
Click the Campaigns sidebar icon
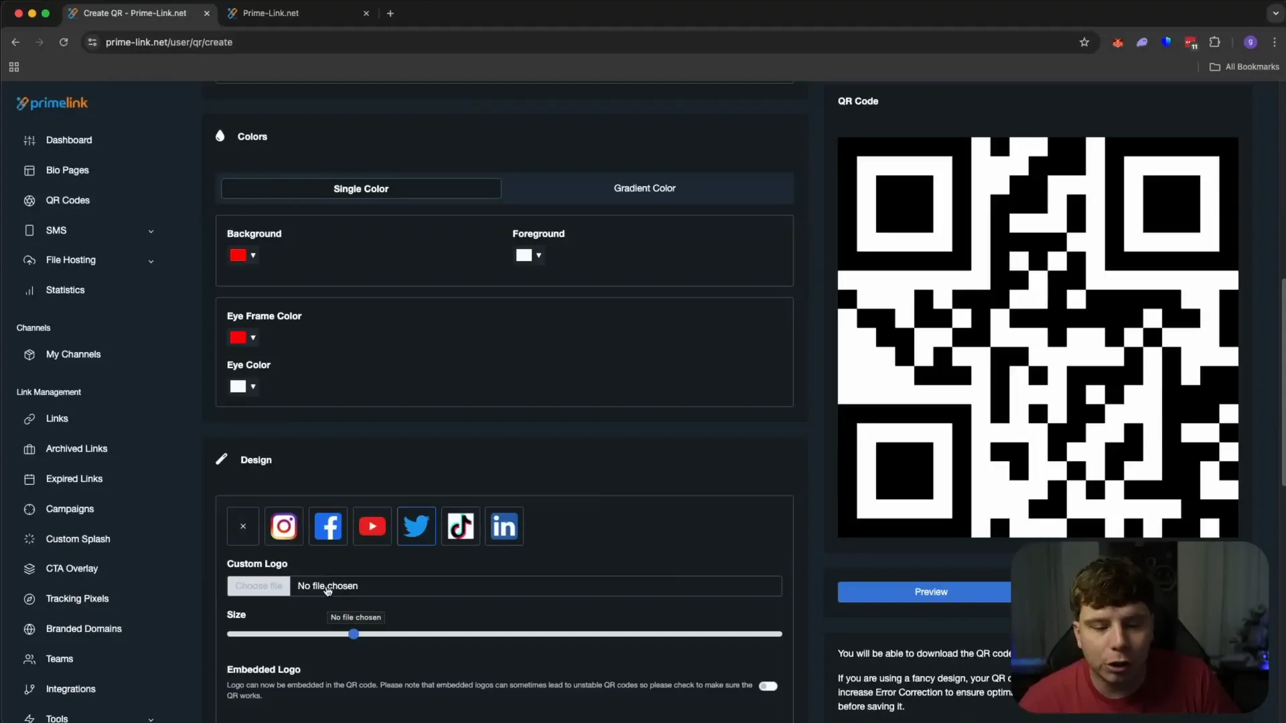click(x=29, y=509)
